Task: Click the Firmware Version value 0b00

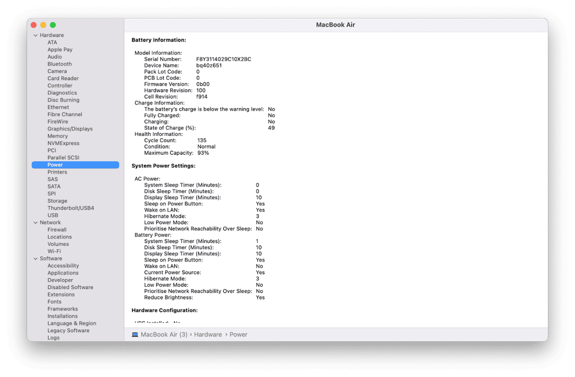Action: (203, 85)
